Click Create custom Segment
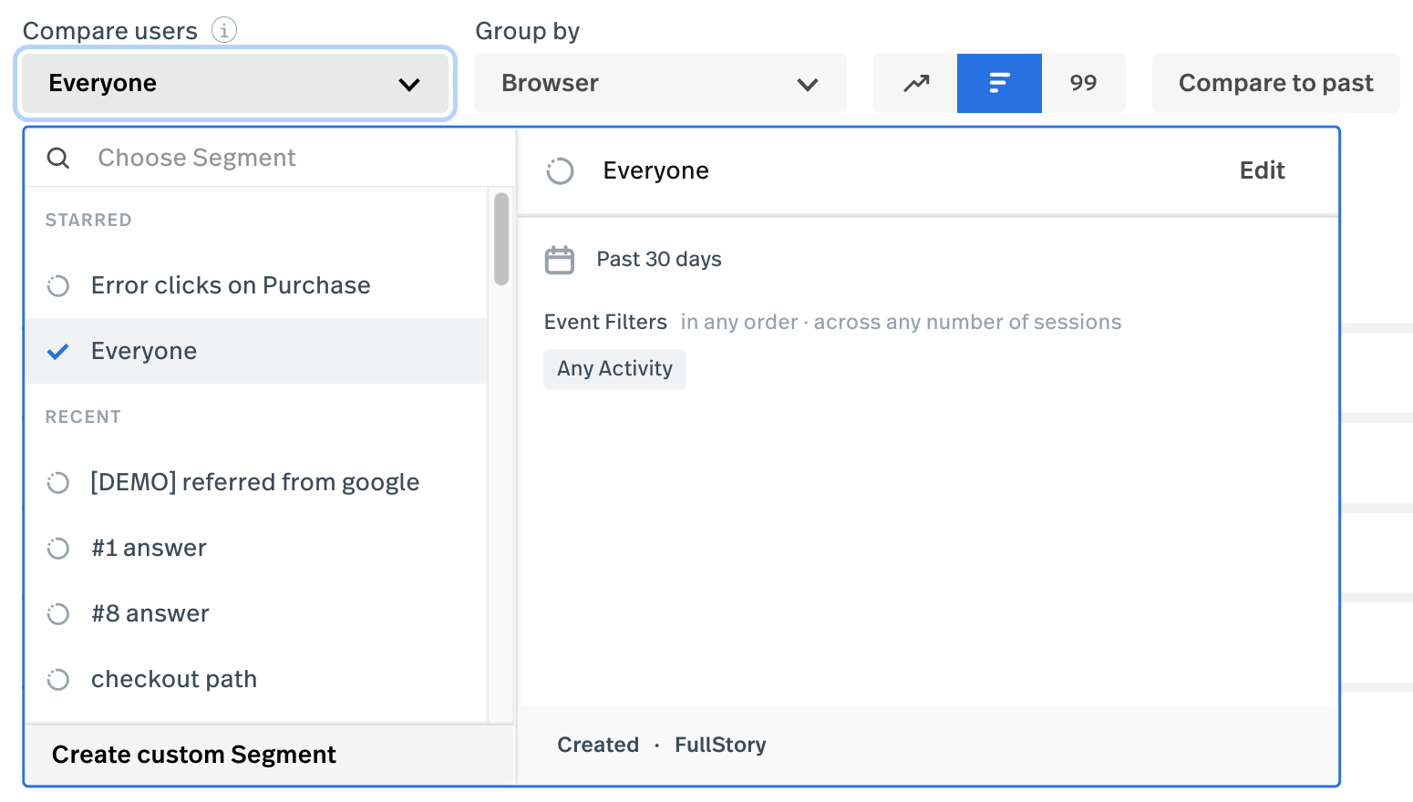1413x802 pixels. [194, 755]
